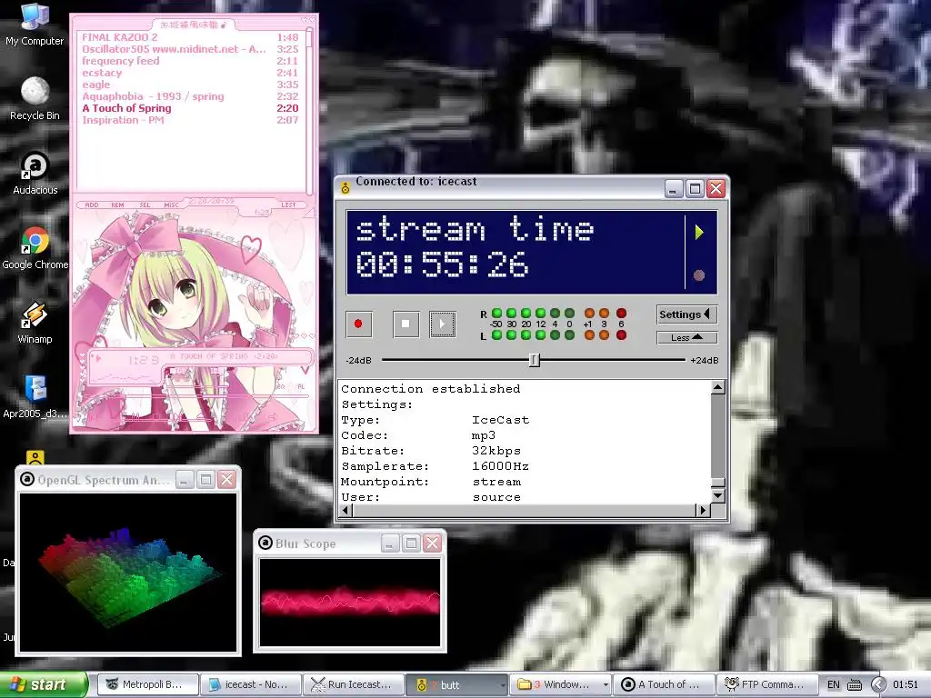931x698 pixels.
Task: Collapse butt log with Less button
Action: point(687,338)
